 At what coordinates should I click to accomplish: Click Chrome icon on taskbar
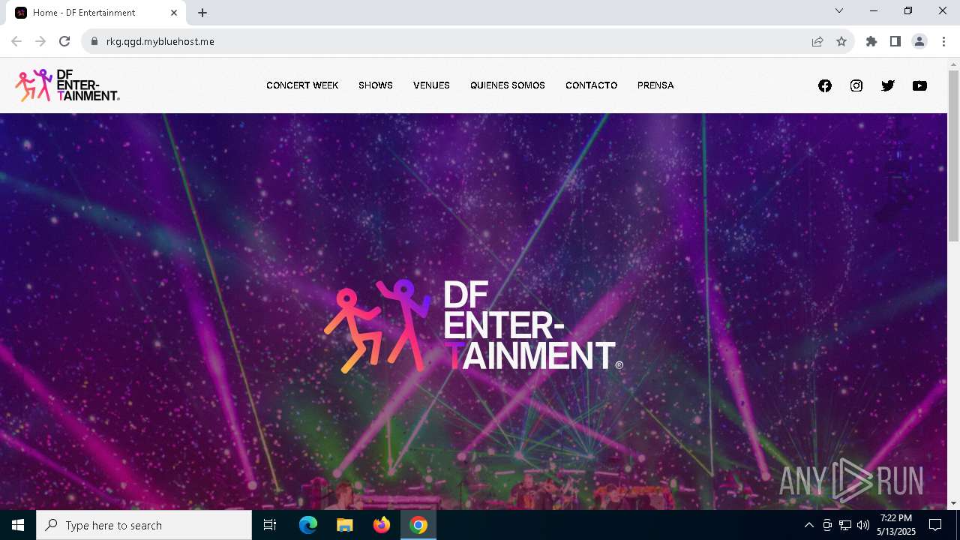418,525
